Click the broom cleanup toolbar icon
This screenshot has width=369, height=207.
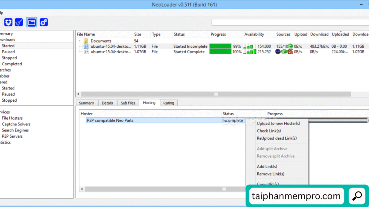click(x=19, y=22)
